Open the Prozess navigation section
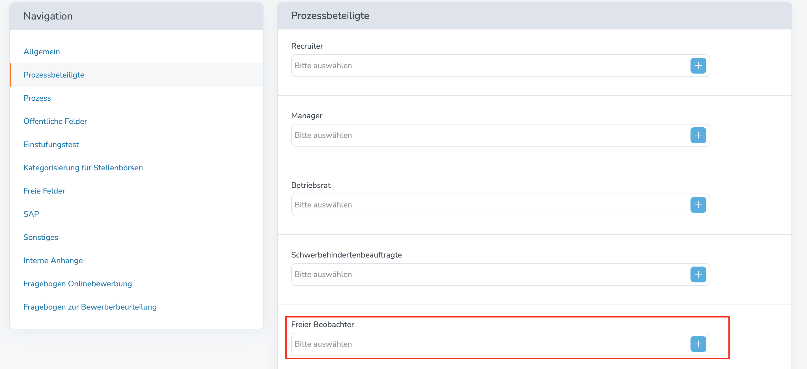Image resolution: width=807 pixels, height=369 pixels. tap(37, 98)
